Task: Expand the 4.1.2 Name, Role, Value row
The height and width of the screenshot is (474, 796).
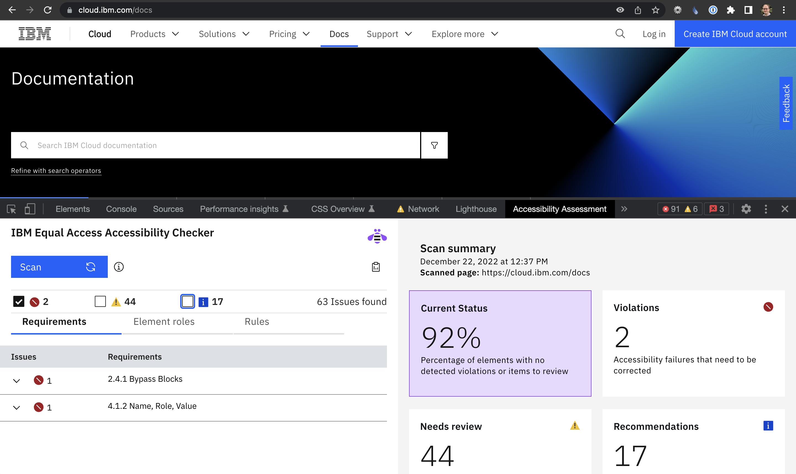Action: point(17,407)
